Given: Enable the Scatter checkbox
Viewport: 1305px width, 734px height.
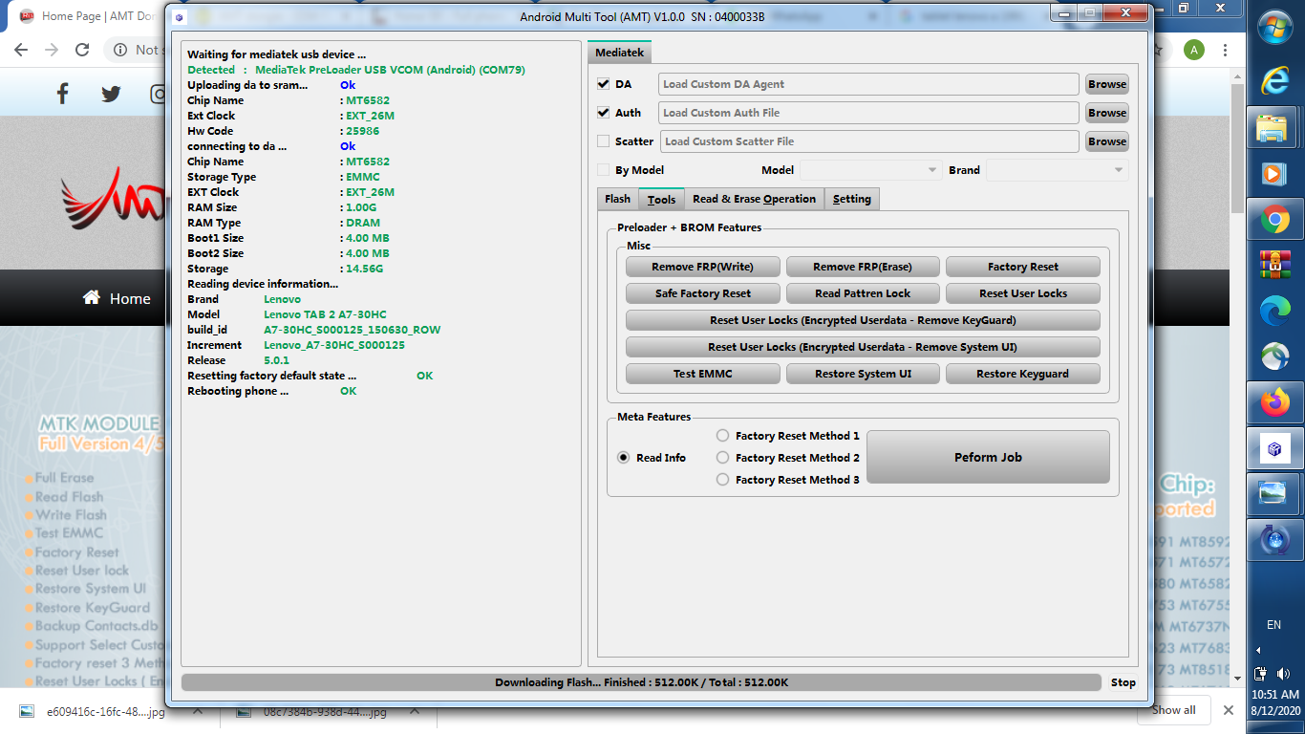Looking at the screenshot, I should (x=603, y=141).
